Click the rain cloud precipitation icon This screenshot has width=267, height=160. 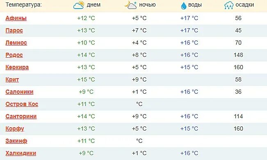[229, 5]
